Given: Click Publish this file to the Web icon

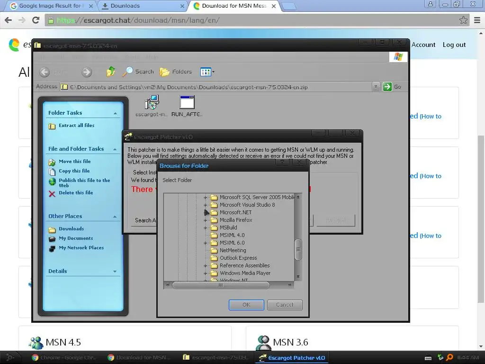Looking at the screenshot, I should coord(52,182).
